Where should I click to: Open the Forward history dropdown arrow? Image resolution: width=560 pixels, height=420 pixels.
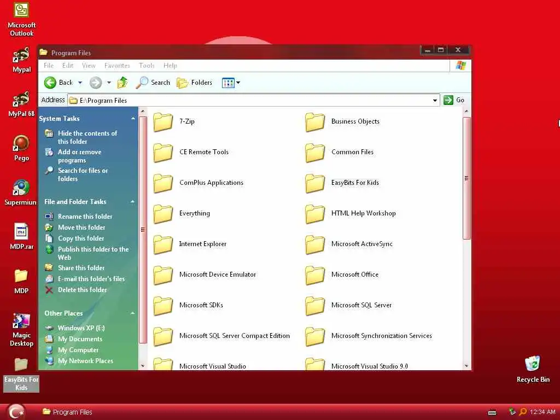click(109, 83)
